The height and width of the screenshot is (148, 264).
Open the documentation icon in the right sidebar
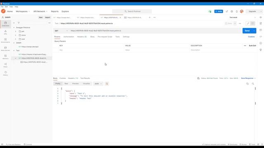[261, 23]
